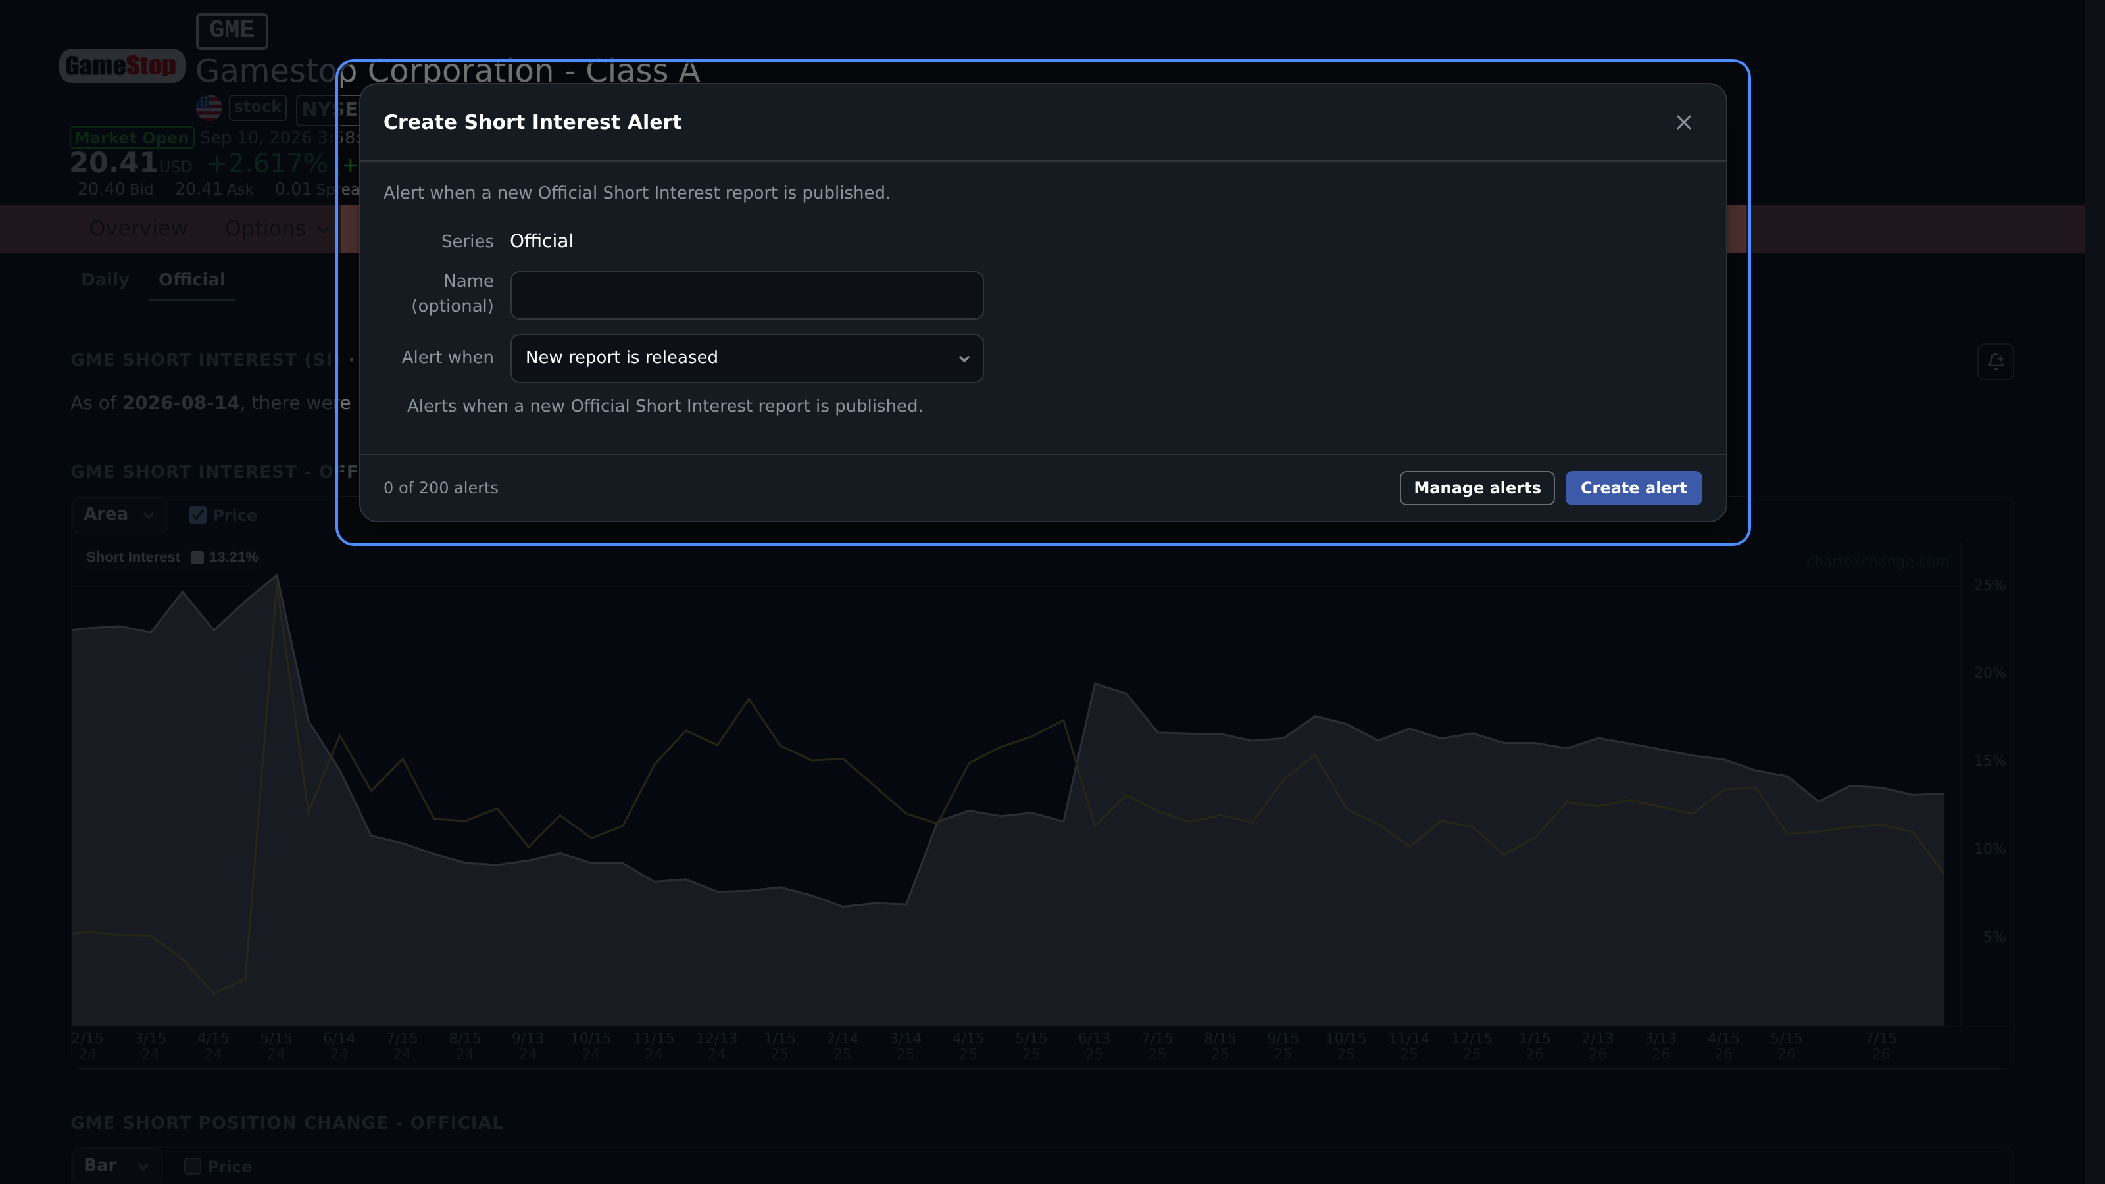This screenshot has width=2105, height=1184.
Task: Click the GameStop logo
Action: coord(122,65)
